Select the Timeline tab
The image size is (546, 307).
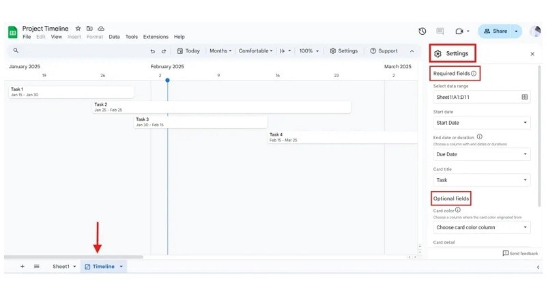tap(104, 267)
